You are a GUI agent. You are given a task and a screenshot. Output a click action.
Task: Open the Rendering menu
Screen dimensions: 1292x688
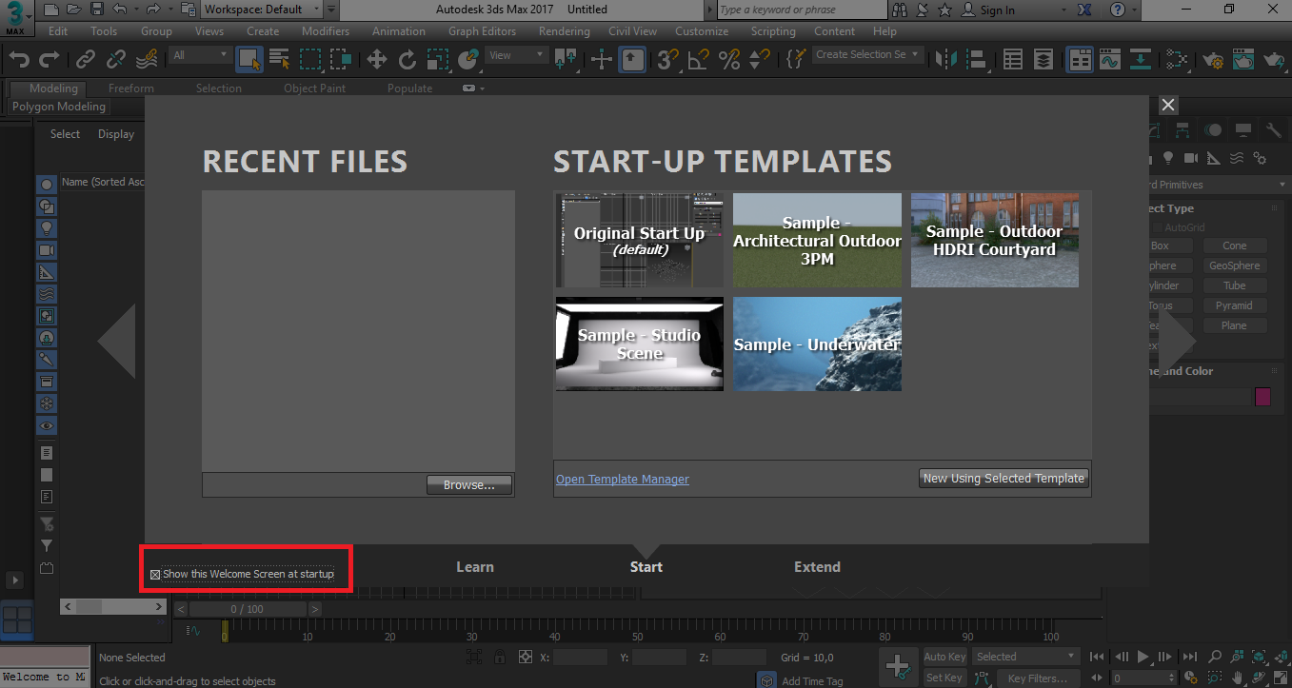(x=565, y=31)
